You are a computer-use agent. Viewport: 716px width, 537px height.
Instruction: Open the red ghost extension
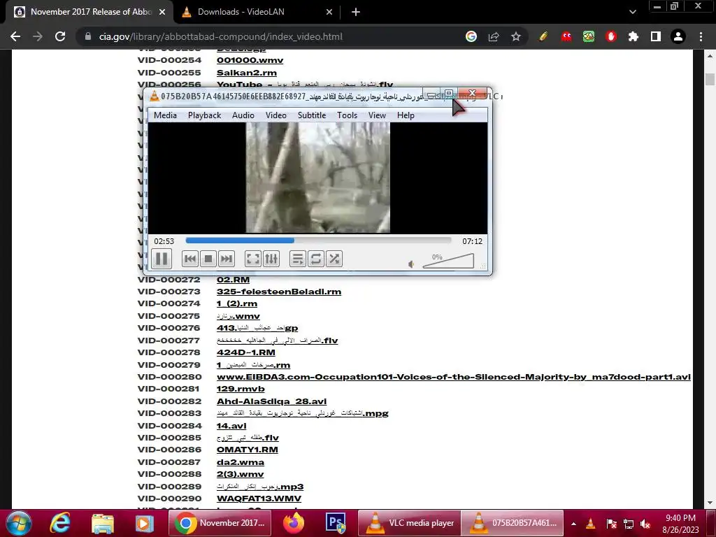point(566,36)
